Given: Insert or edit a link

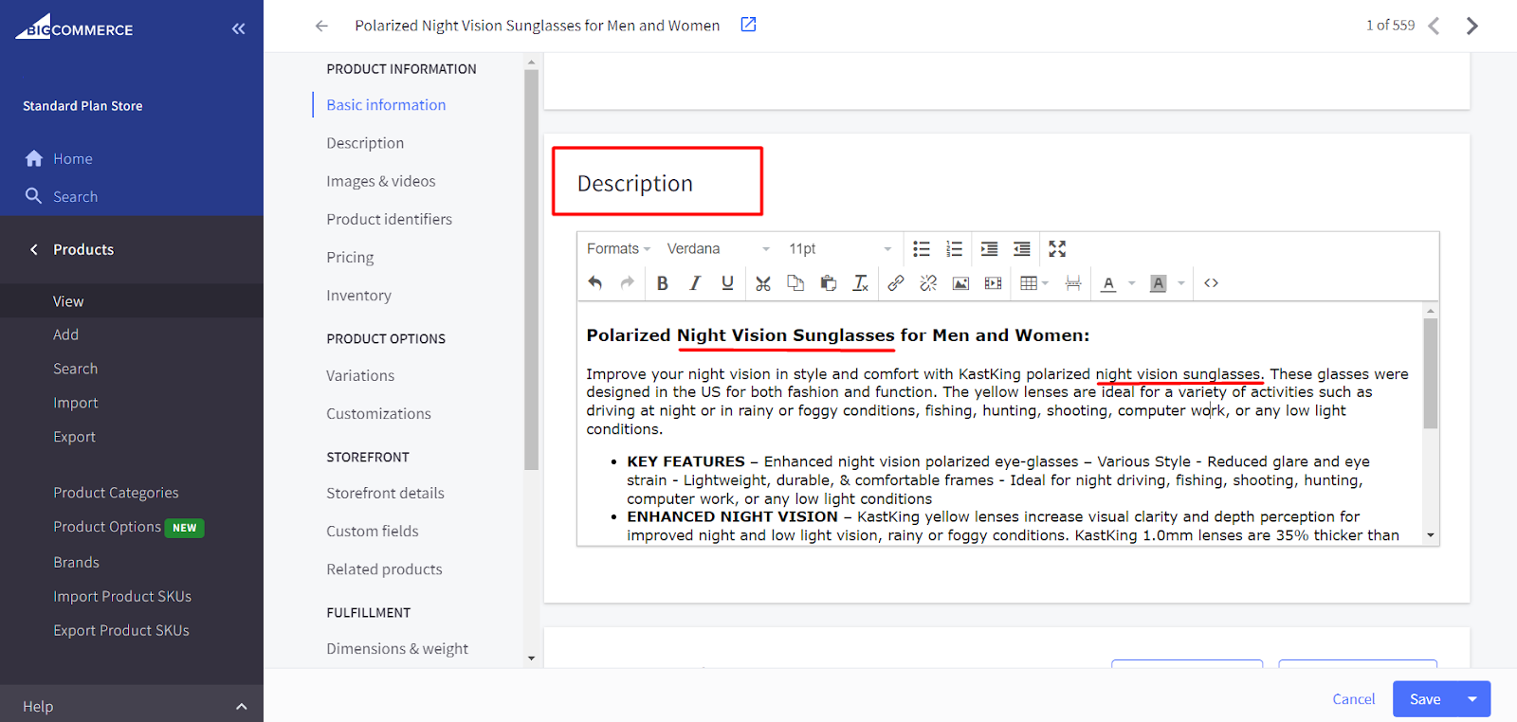Looking at the screenshot, I should point(896,282).
